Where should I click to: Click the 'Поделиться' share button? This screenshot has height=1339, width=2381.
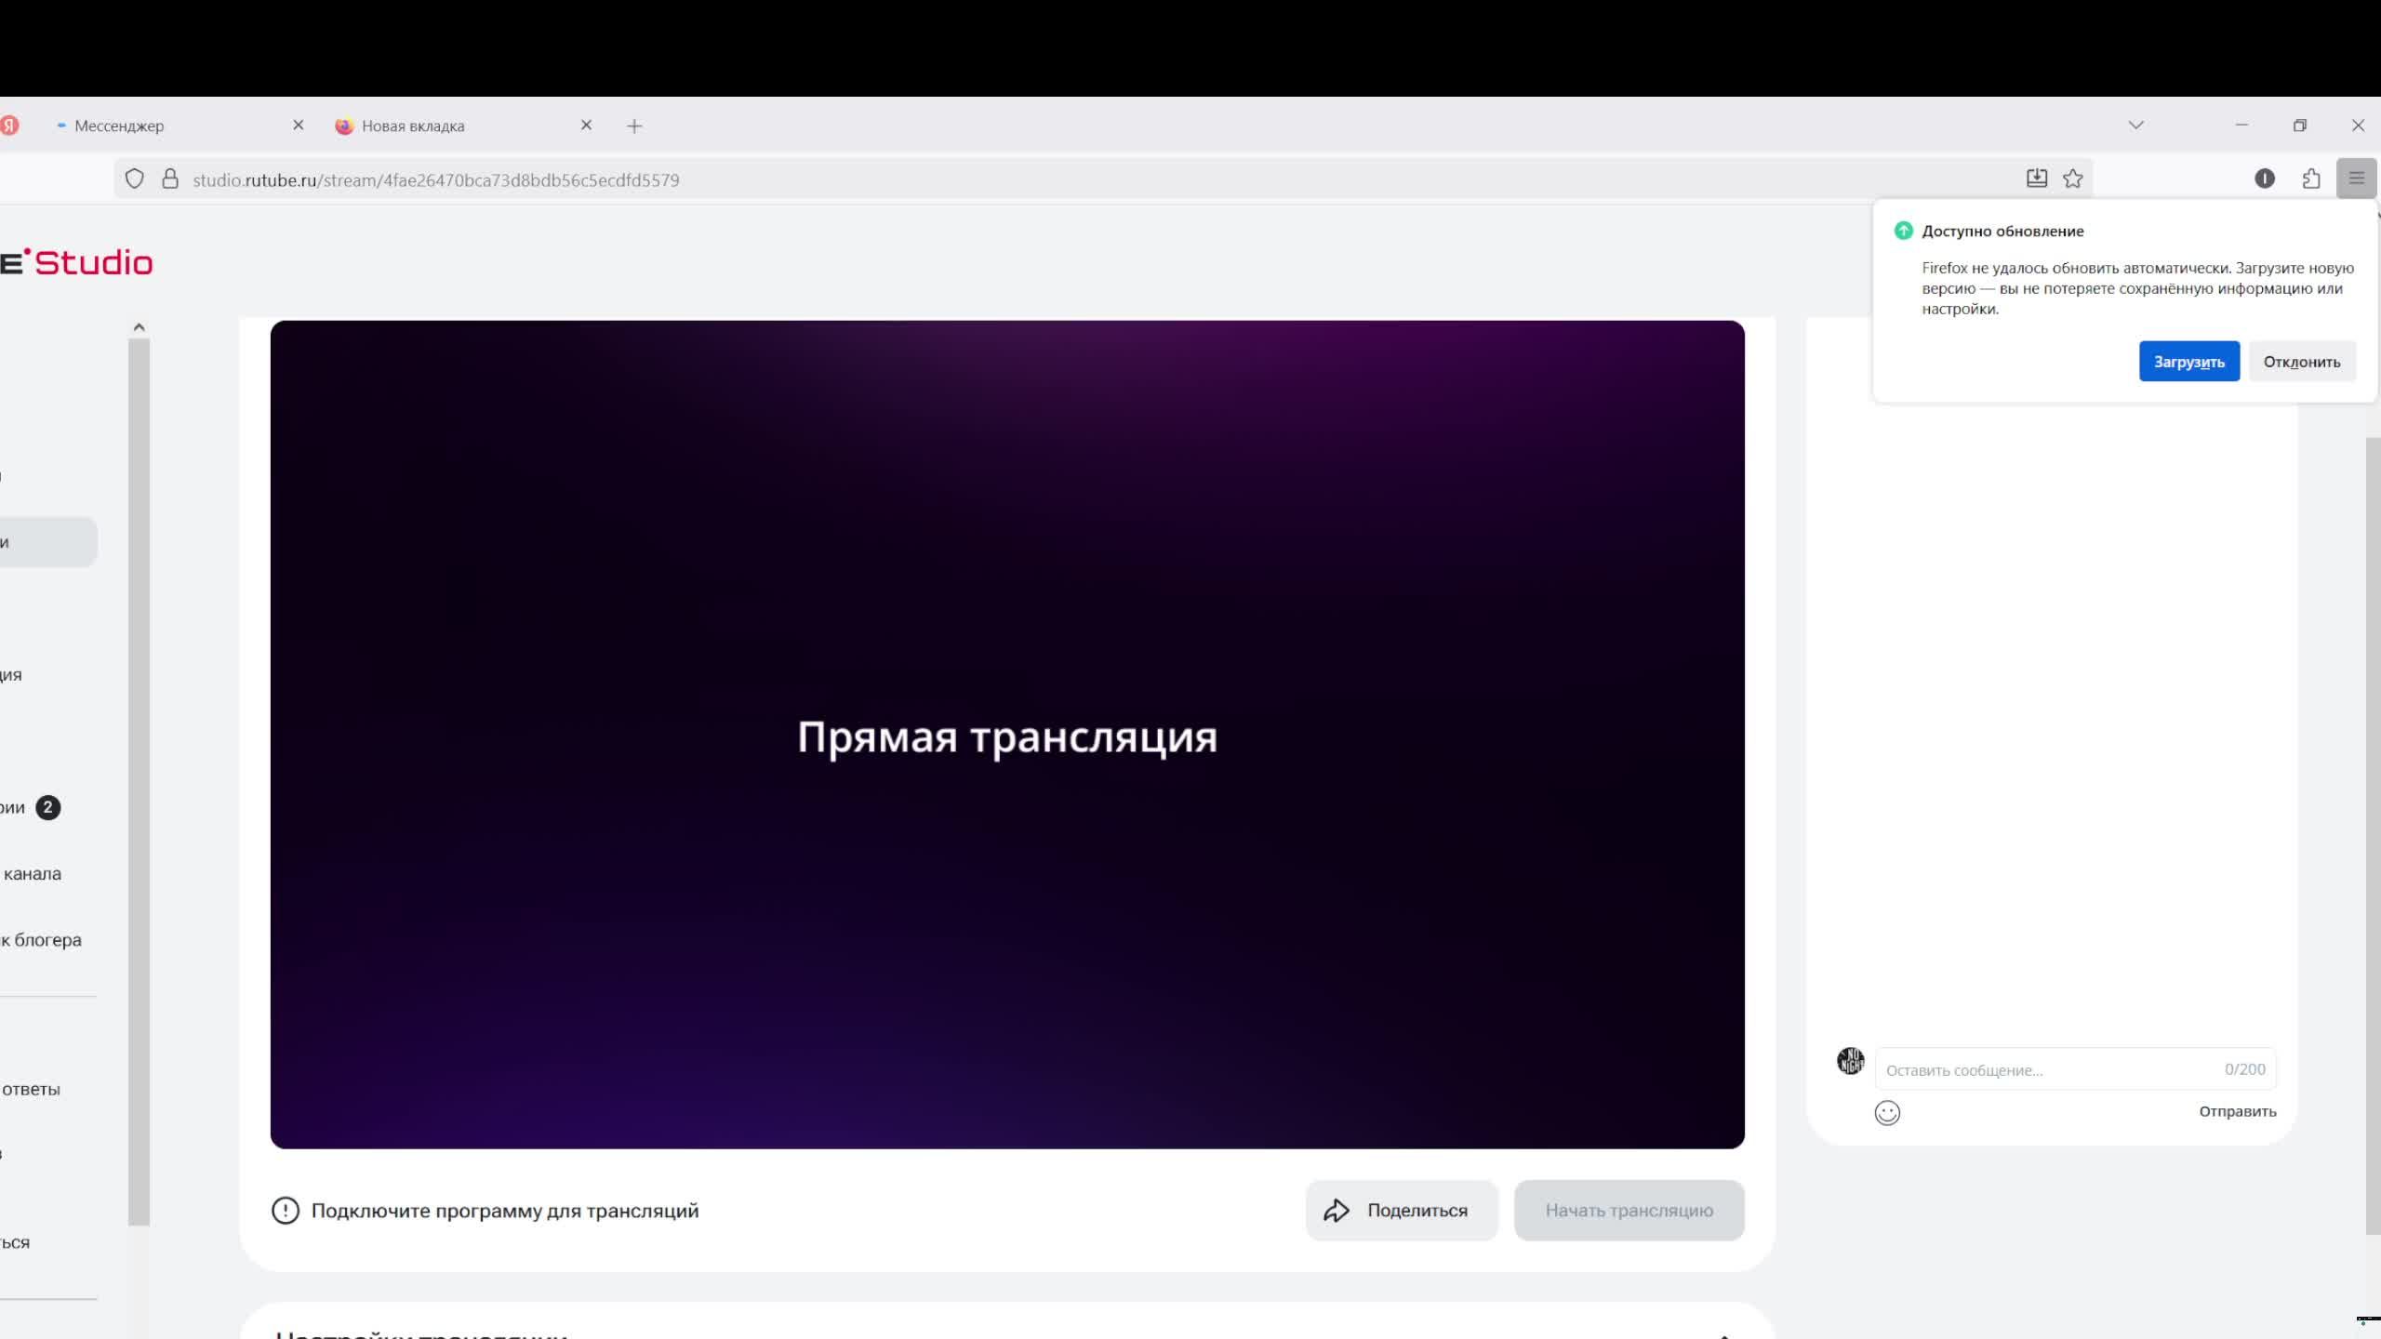1401,1210
